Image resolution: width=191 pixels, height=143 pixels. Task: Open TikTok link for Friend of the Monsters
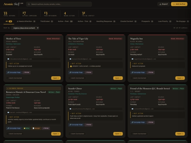151,122
